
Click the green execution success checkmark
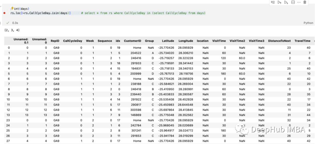(x=8, y=23)
